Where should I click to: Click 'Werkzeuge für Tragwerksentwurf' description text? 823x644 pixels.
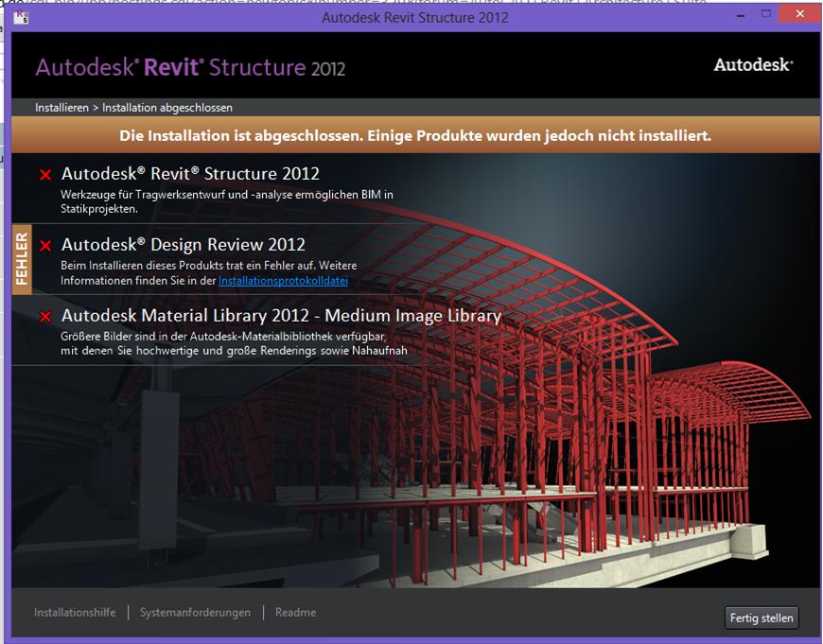pyautogui.click(x=227, y=201)
